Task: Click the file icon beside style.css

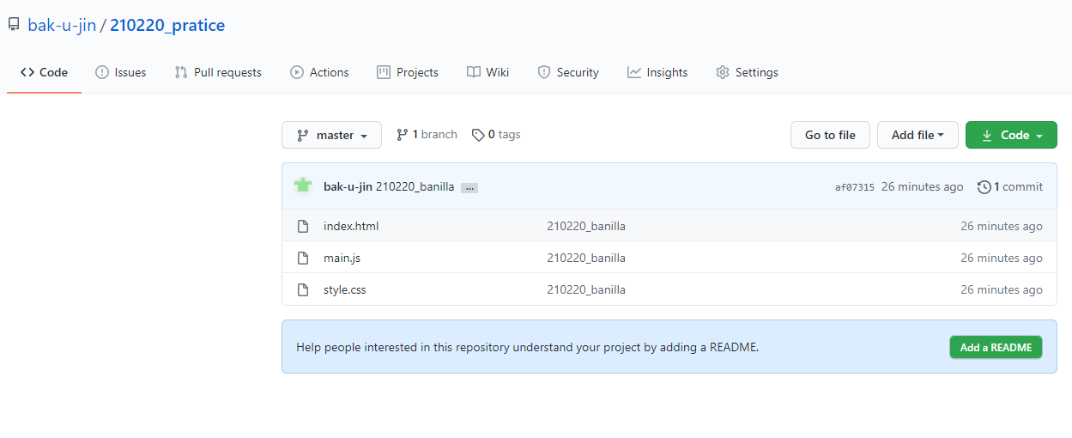Action: [302, 289]
